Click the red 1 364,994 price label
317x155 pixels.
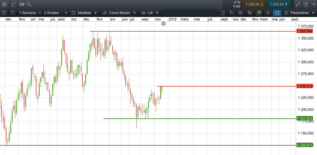coord(305,31)
